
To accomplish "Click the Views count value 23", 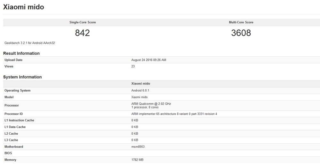I will 133,66.
